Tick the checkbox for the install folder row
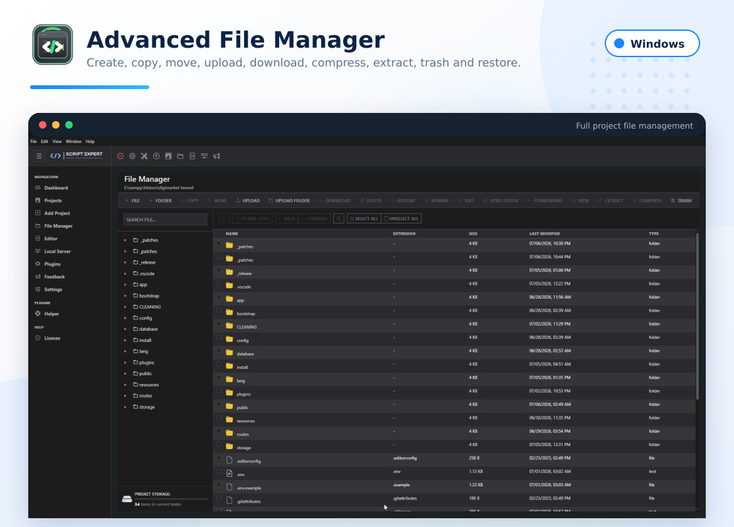The image size is (734, 527). (x=218, y=364)
